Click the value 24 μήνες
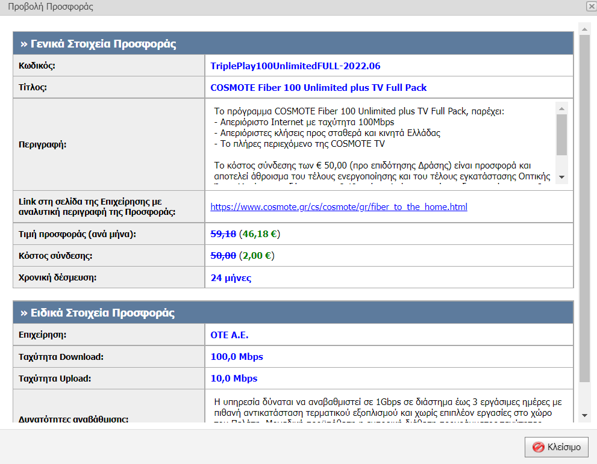 click(231, 277)
